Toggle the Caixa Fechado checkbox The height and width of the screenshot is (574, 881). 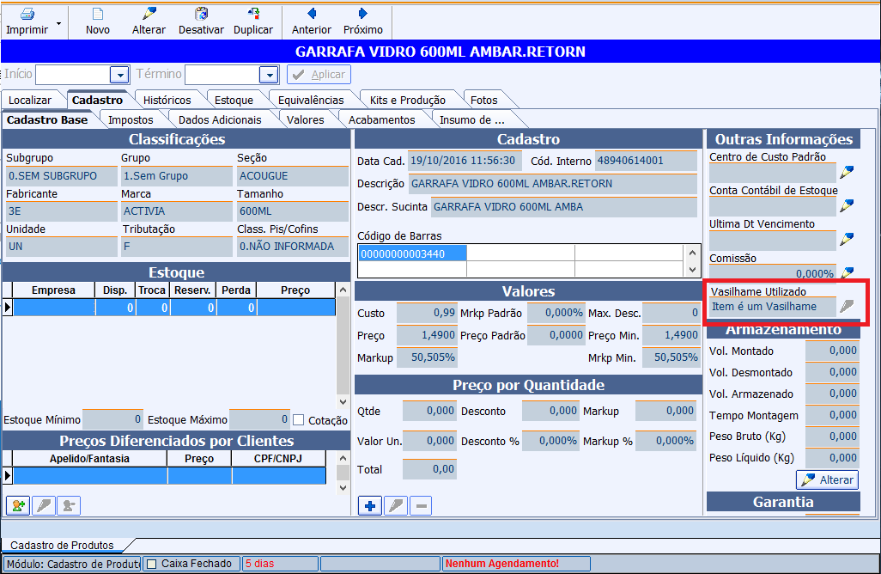coord(152,564)
